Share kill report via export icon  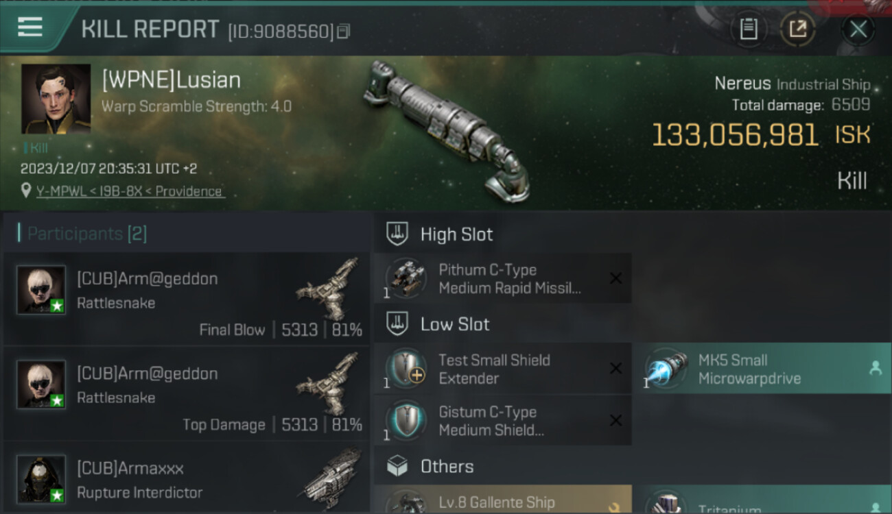(797, 29)
